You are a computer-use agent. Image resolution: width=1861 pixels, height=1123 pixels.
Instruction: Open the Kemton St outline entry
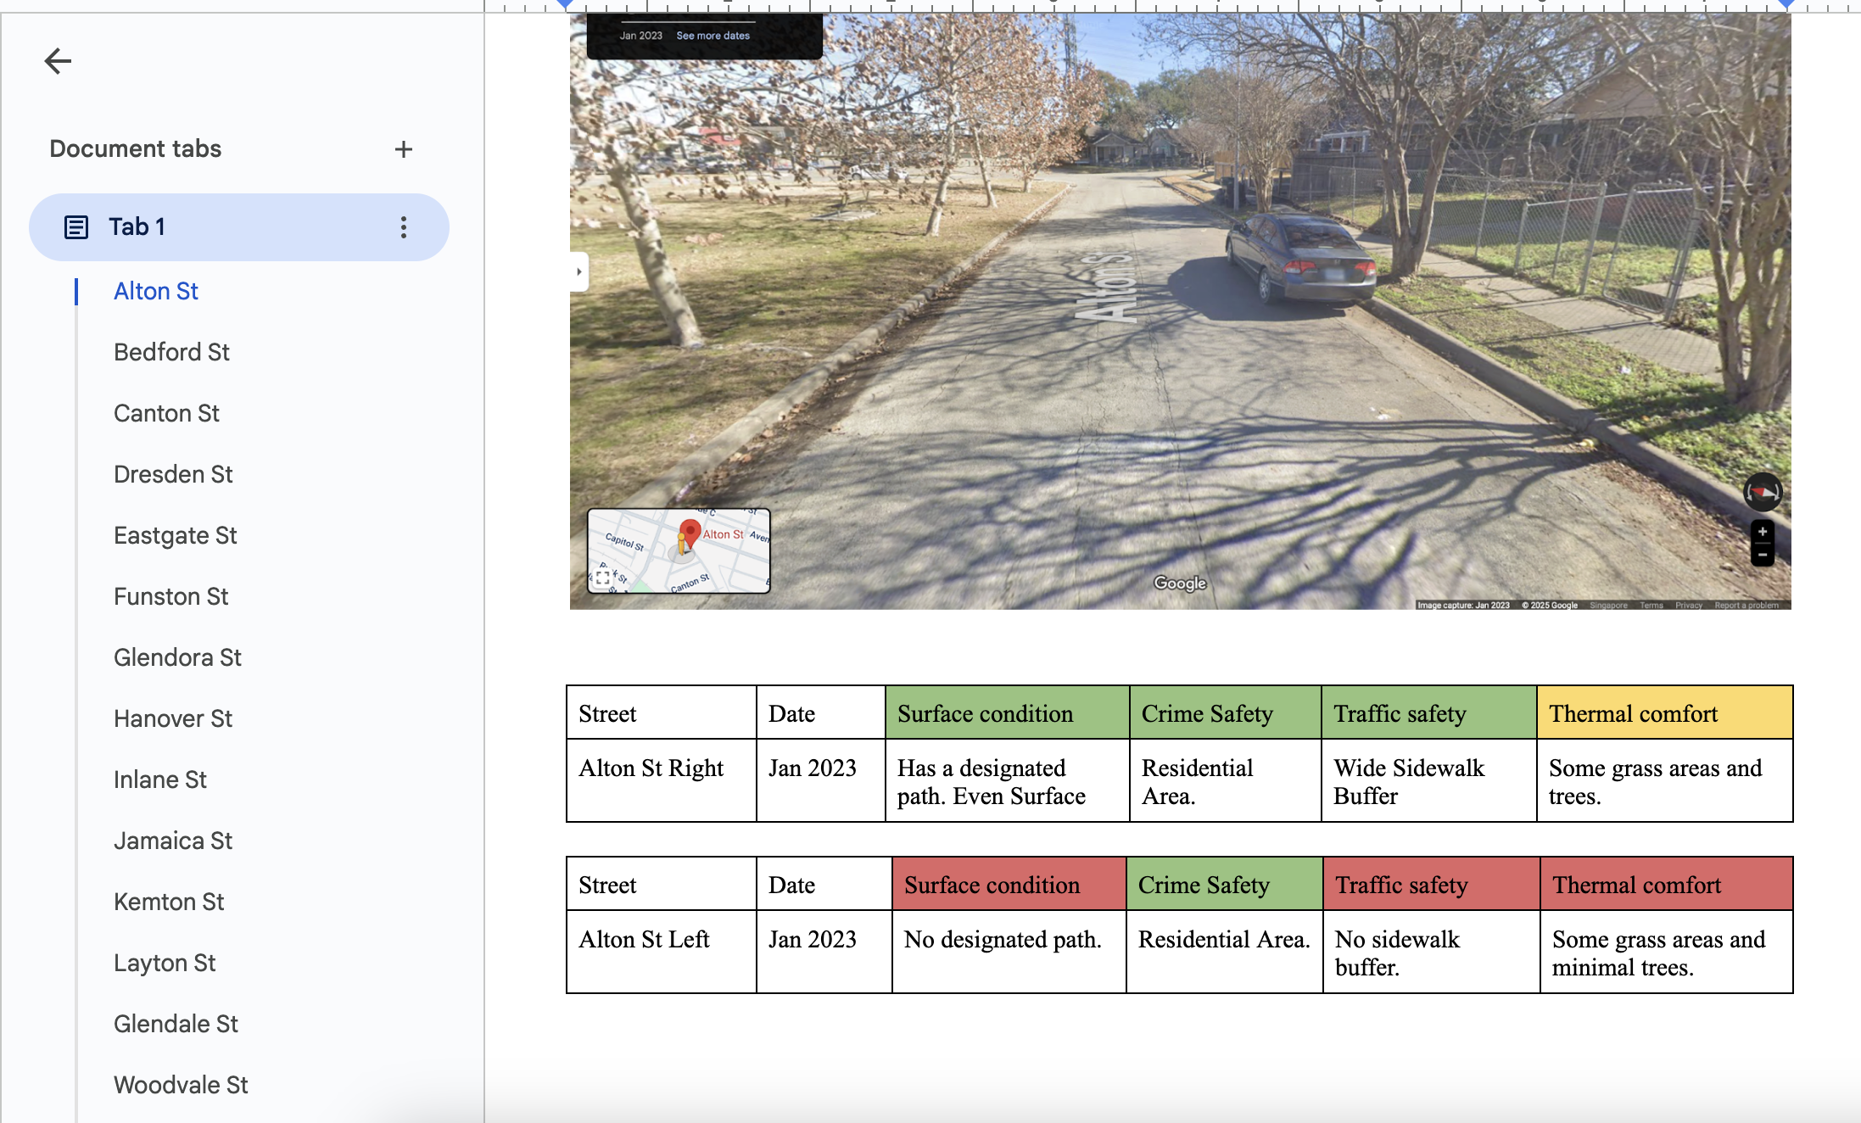click(169, 902)
